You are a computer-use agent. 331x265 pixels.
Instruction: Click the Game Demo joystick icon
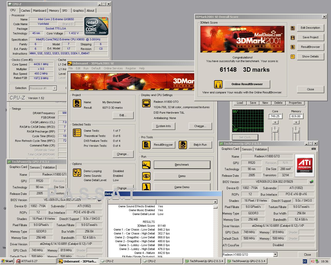click(x=146, y=187)
